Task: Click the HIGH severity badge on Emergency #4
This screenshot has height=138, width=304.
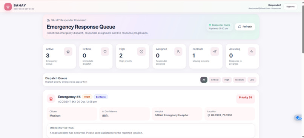Action: 87,97
